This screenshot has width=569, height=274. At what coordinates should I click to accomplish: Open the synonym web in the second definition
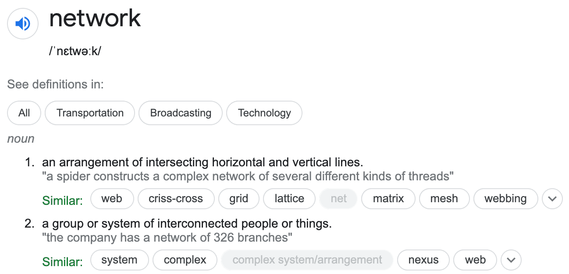point(475,260)
